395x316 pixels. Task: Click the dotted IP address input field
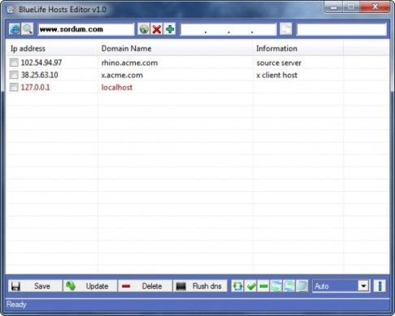point(228,29)
